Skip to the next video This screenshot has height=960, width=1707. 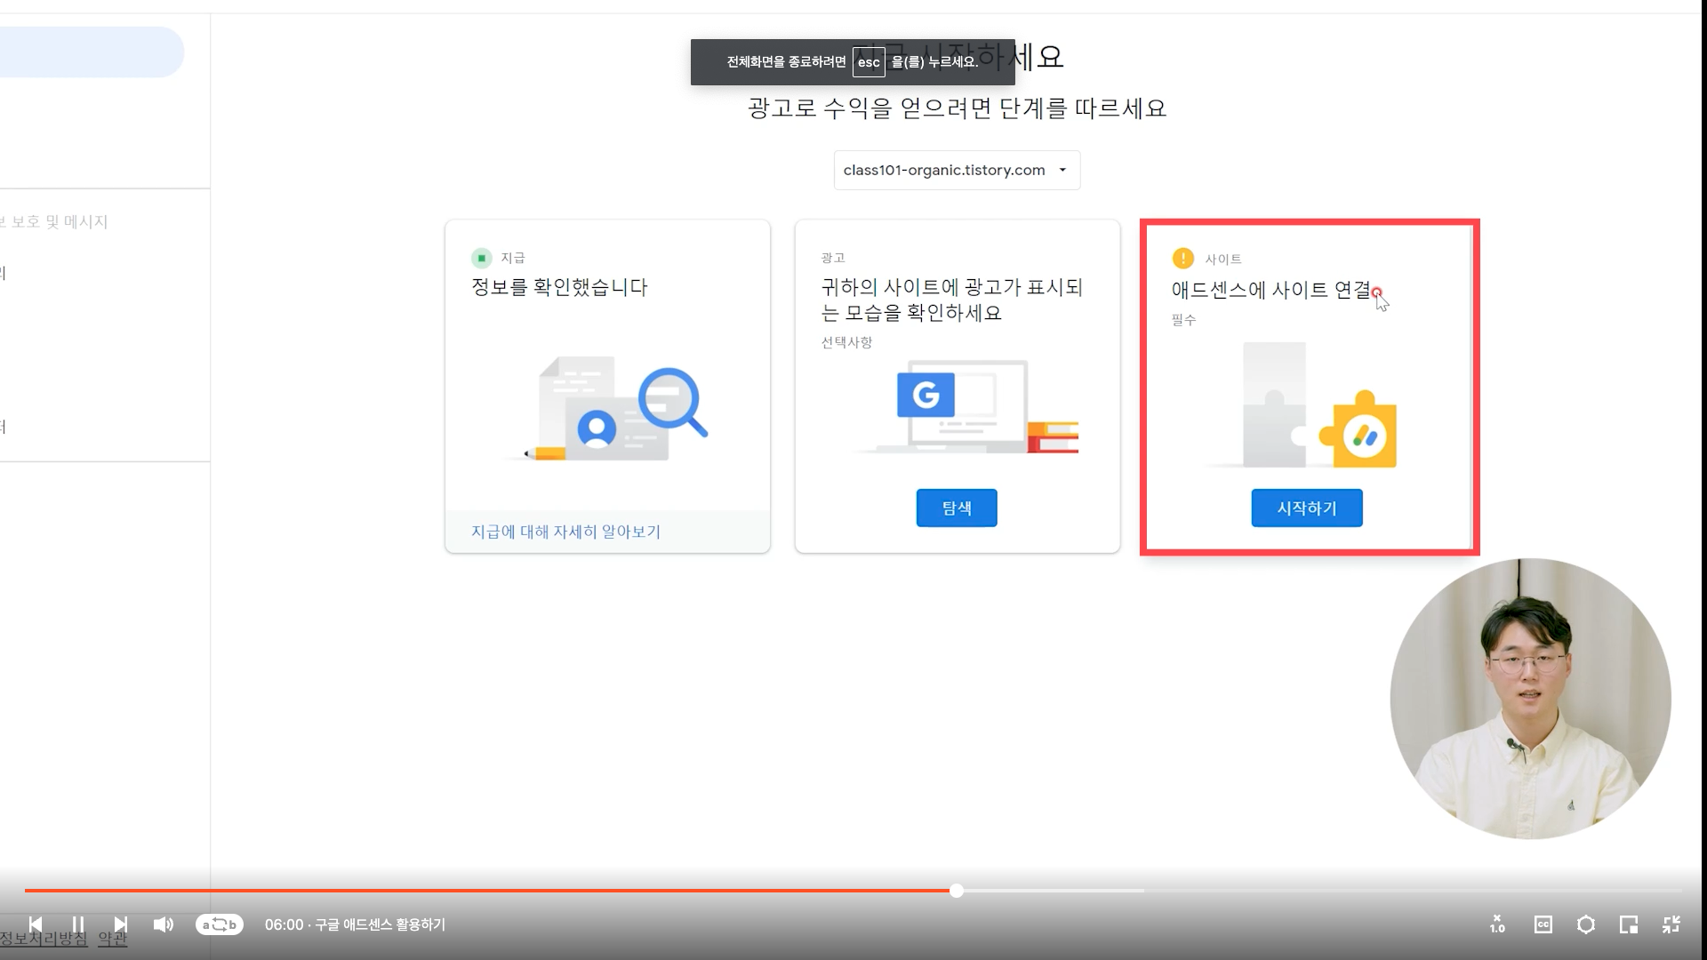(x=121, y=924)
